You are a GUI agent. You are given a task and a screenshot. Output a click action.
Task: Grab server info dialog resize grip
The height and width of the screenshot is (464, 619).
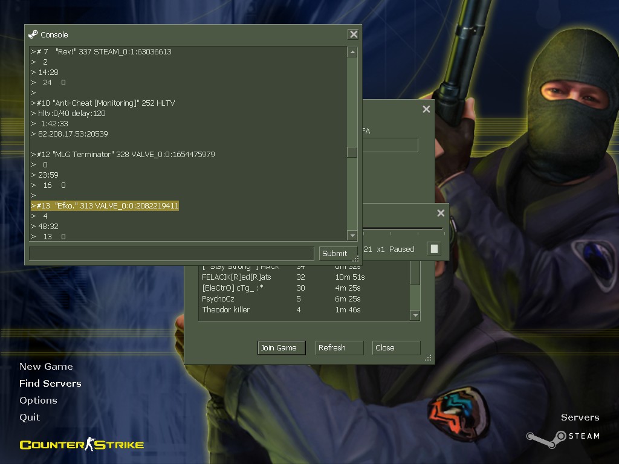[x=429, y=358]
